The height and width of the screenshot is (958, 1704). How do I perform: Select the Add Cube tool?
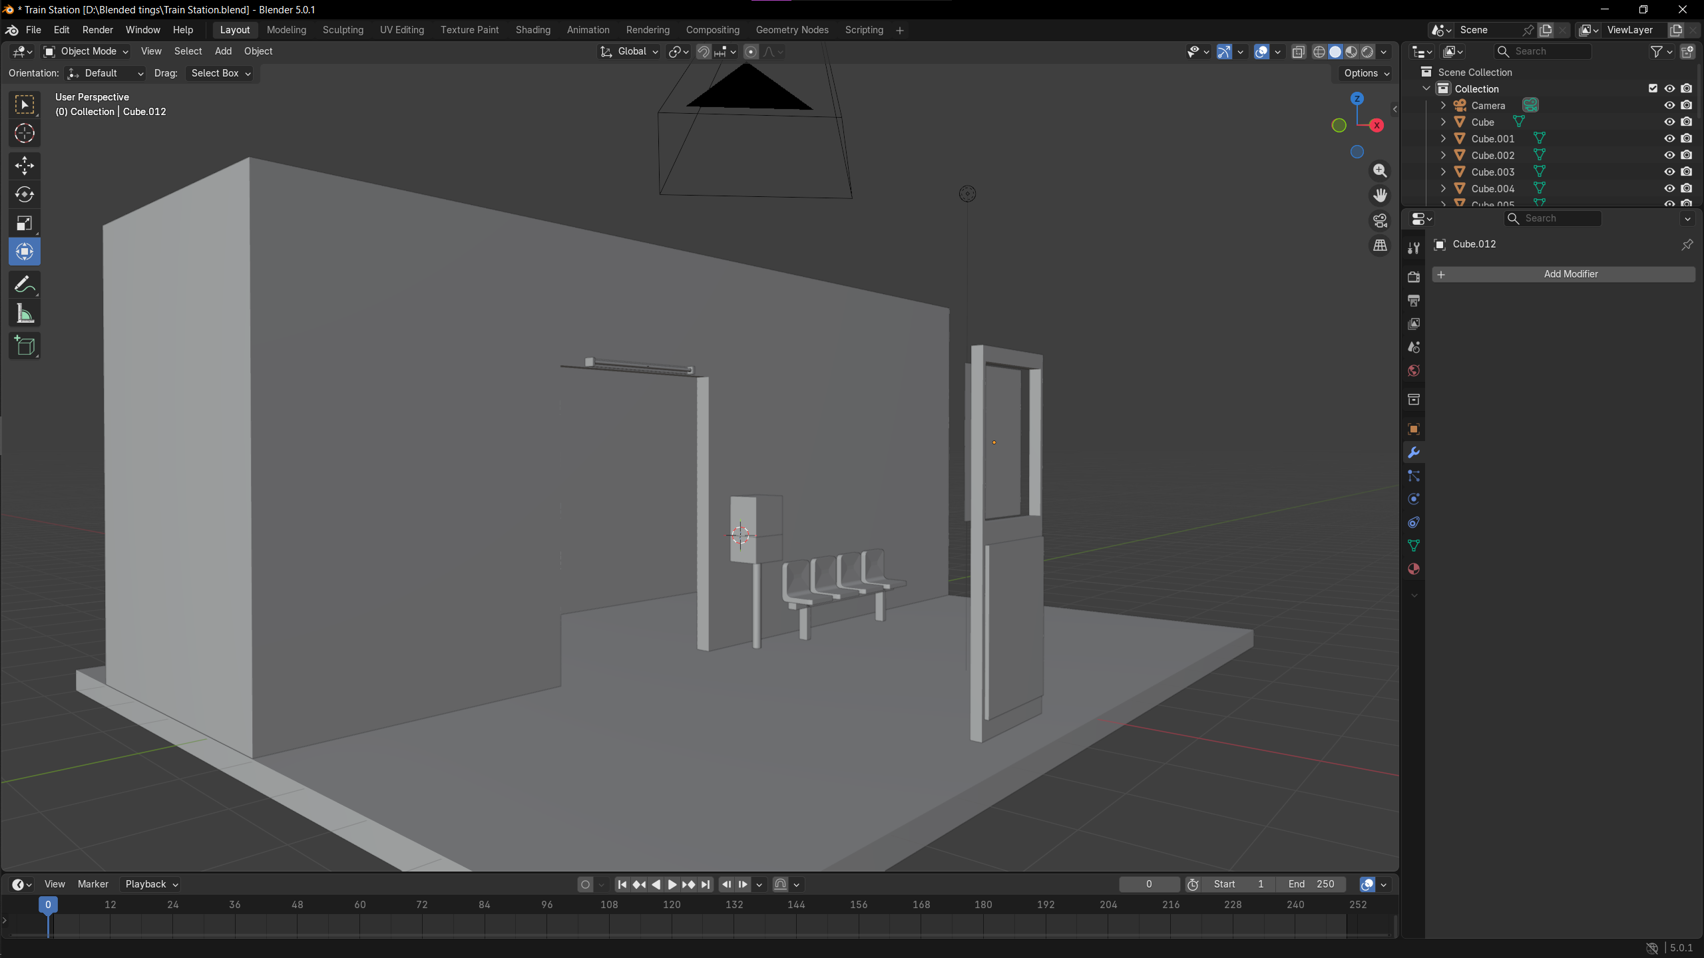(x=25, y=346)
